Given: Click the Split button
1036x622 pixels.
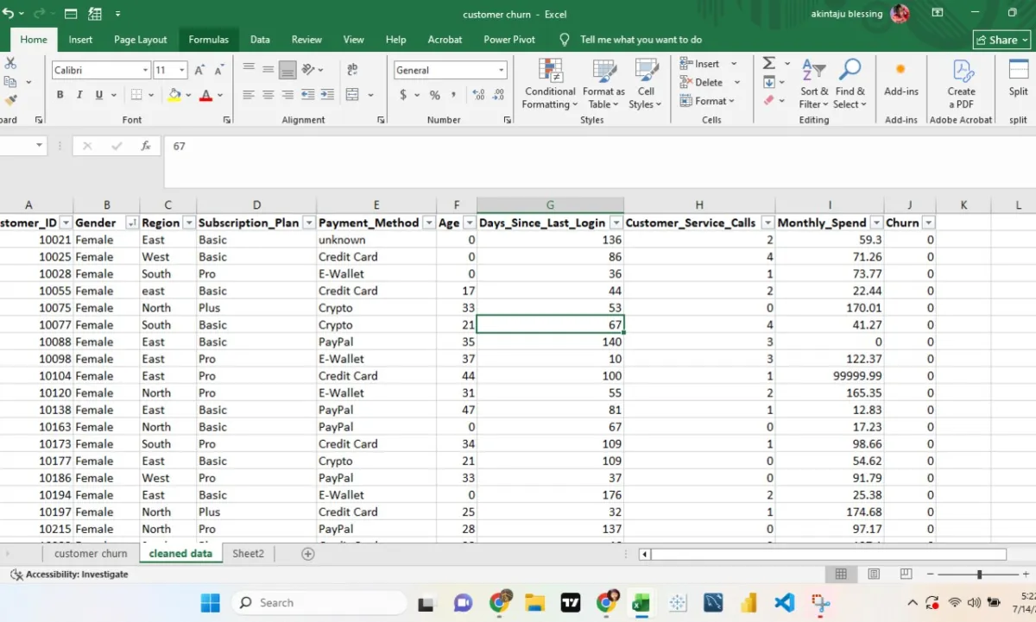Looking at the screenshot, I should 1019,79.
